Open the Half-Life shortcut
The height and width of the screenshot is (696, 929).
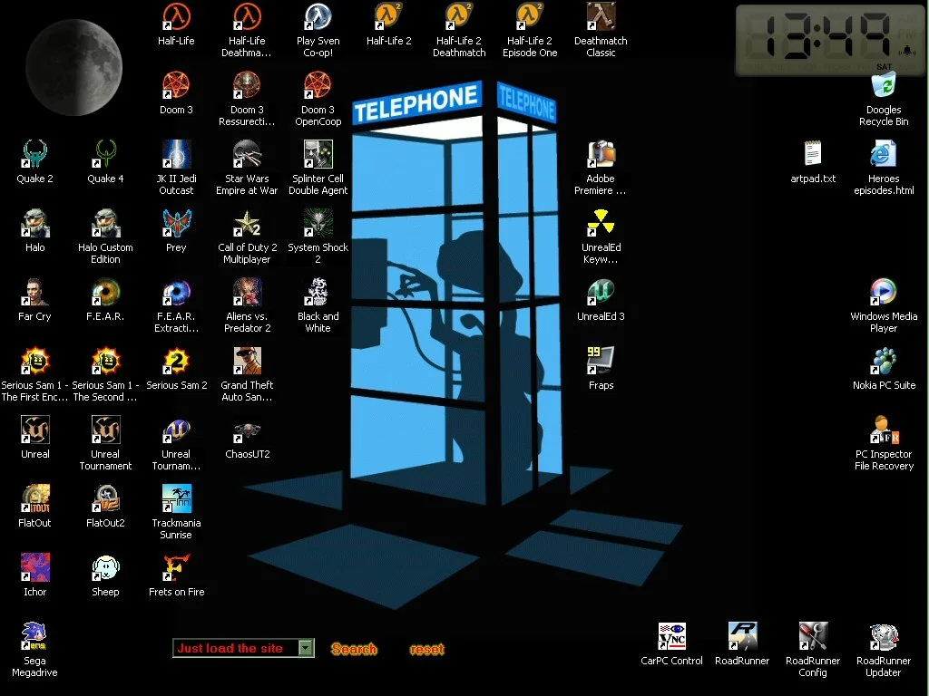[x=176, y=17]
